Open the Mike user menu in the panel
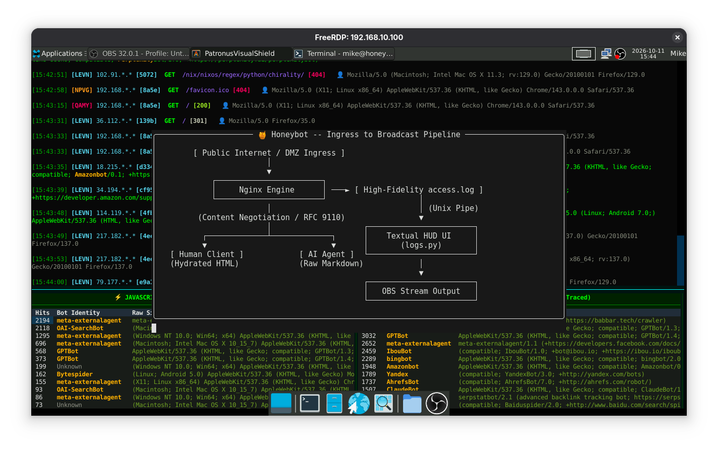 pyautogui.click(x=678, y=53)
